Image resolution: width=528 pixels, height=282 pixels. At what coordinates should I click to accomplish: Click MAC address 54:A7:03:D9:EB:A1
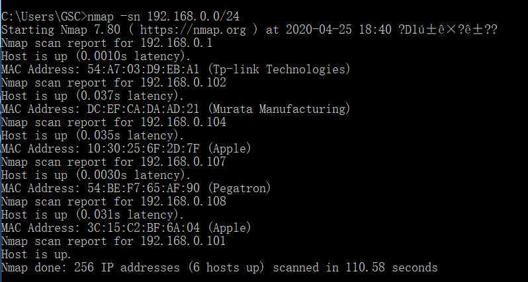coord(144,69)
